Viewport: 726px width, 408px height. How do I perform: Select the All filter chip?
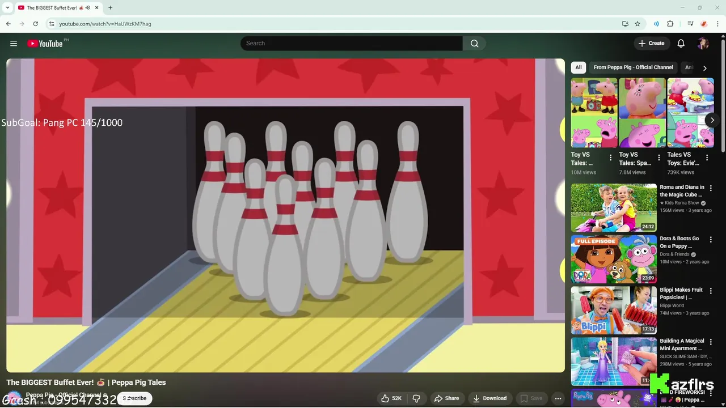coord(578,67)
